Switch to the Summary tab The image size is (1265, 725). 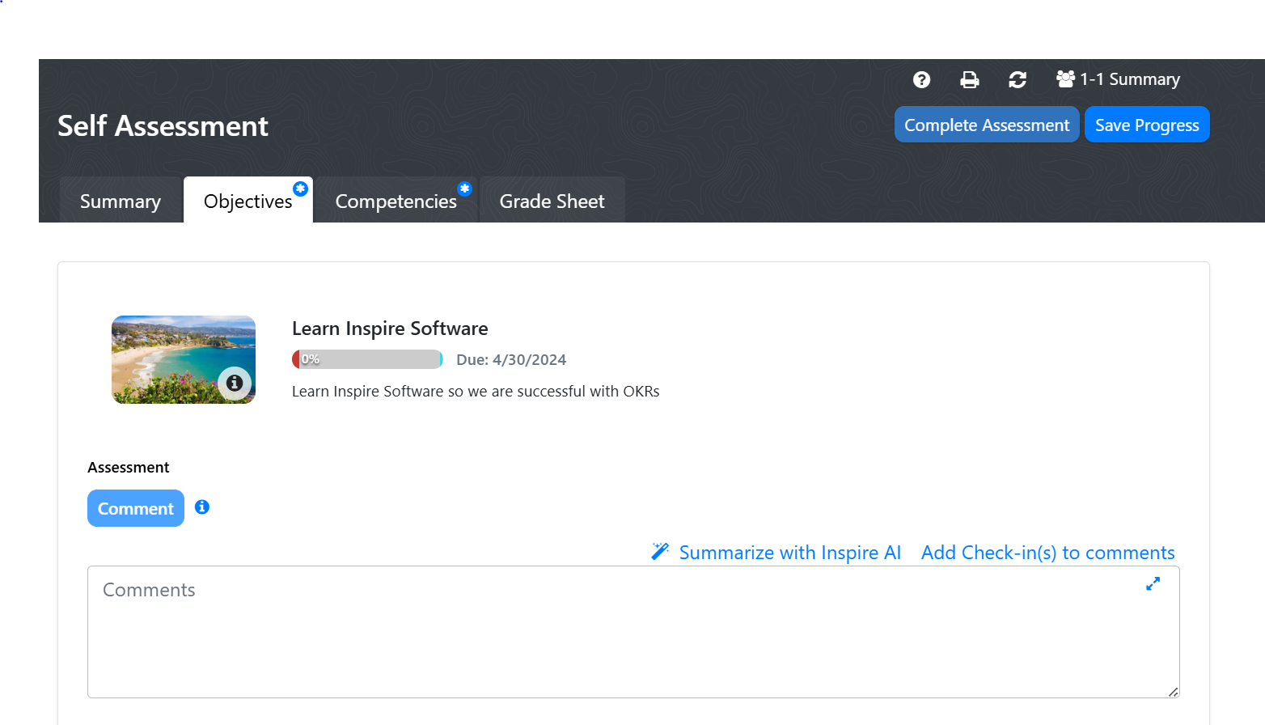tap(121, 201)
